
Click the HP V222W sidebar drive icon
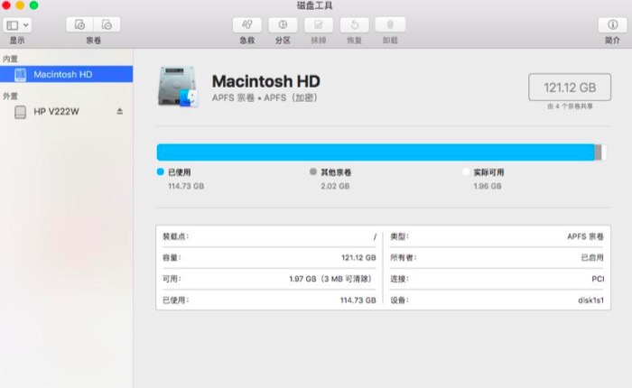20,112
